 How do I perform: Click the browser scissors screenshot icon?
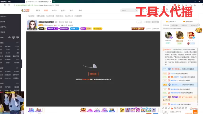coord(186,5)
